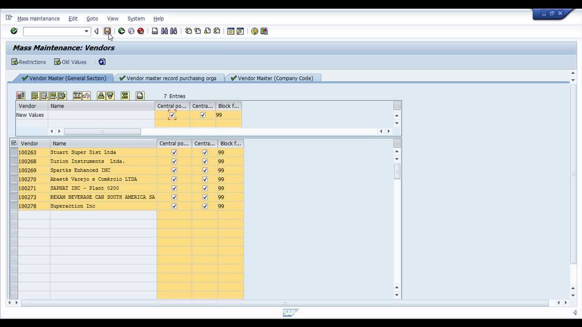This screenshot has width=582, height=327.
Task: Open the Mass maintenance menu
Action: click(x=38, y=19)
